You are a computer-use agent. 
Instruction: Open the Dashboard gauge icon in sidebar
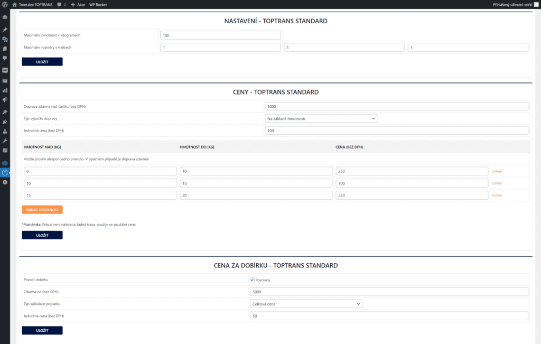coord(5,17)
